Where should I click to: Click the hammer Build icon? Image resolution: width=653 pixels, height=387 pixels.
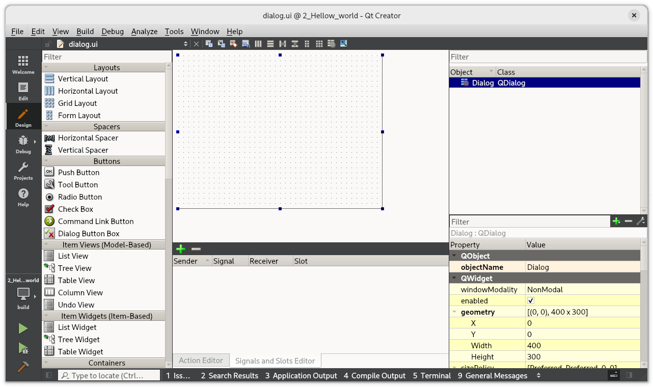(23, 367)
